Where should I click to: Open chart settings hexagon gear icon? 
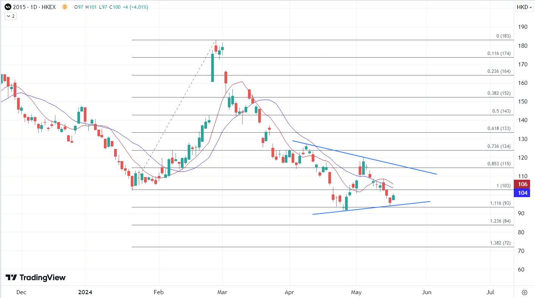point(524,292)
